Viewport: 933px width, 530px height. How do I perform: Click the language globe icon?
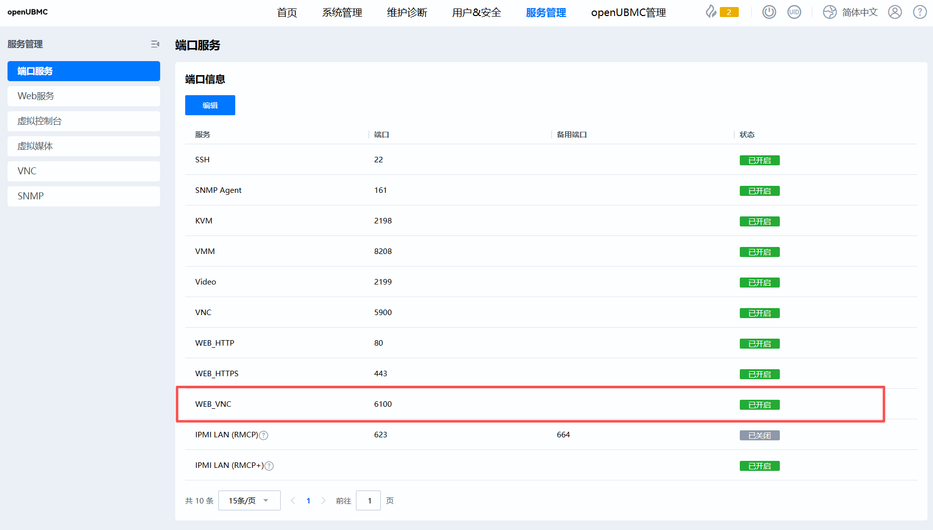(x=829, y=12)
